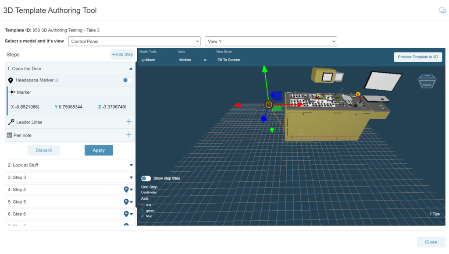Expand step 2 Look at Stuff
The width and height of the screenshot is (449, 254).
131,165
